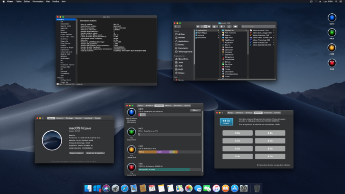Open iBooks from the Dock

[x=225, y=188]
